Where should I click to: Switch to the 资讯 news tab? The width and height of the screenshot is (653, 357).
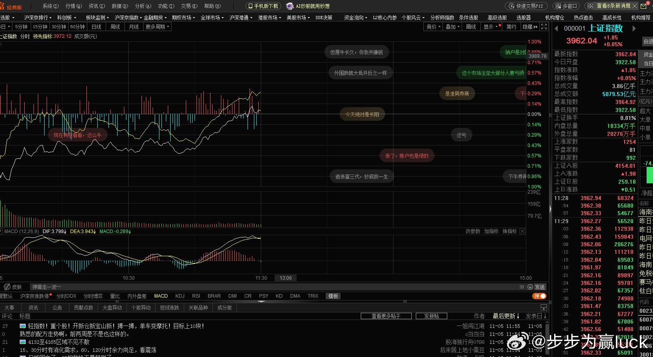click(33, 308)
